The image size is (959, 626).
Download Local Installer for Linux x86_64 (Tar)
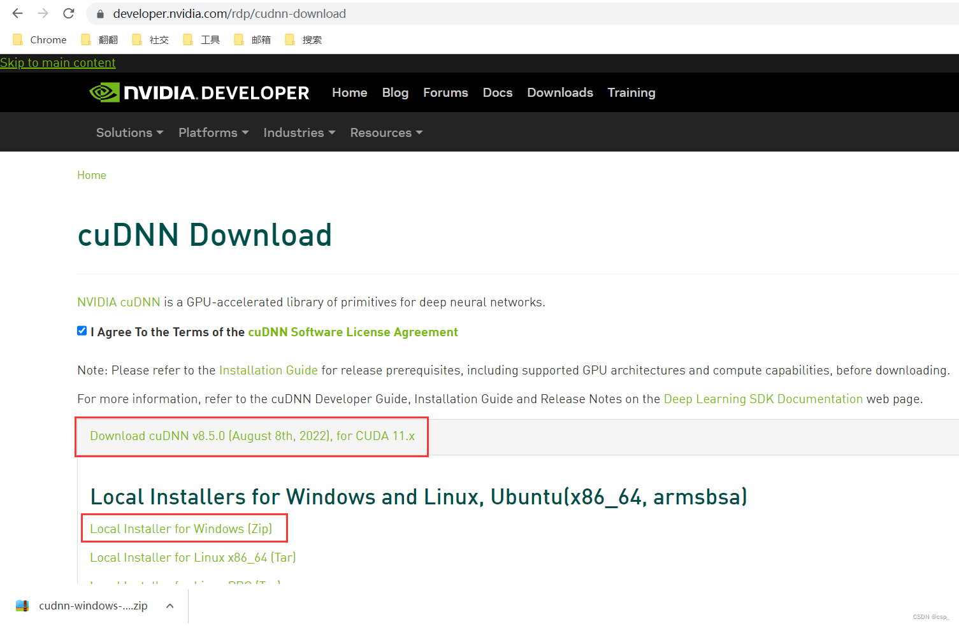click(x=193, y=557)
